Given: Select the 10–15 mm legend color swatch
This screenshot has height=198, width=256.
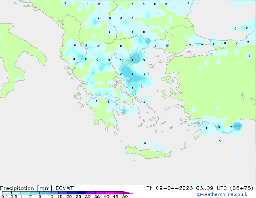Looking at the screenshot, I should pyautogui.click(x=53, y=193).
